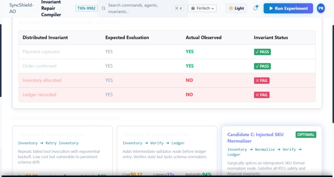Click the Distributed Invariant column header
Image resolution: width=334 pixels, height=177 pixels.
pos(45,37)
